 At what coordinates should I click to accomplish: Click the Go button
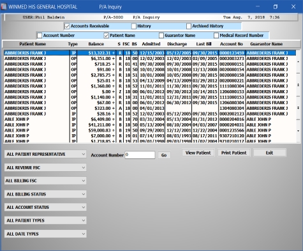(x=164, y=155)
